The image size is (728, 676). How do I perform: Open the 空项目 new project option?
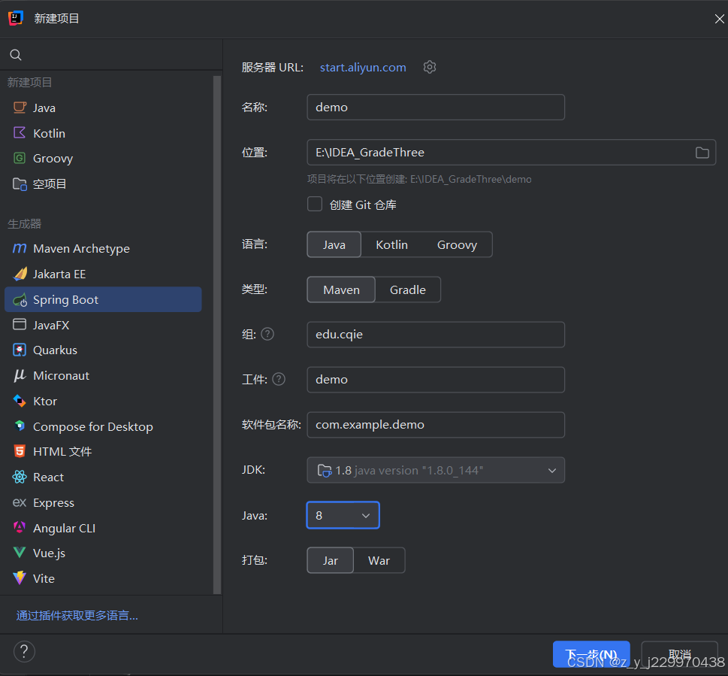49,183
